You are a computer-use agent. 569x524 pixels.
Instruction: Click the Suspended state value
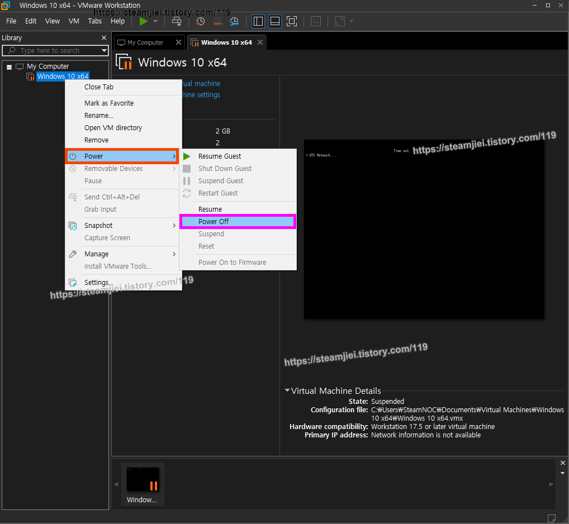(387, 402)
